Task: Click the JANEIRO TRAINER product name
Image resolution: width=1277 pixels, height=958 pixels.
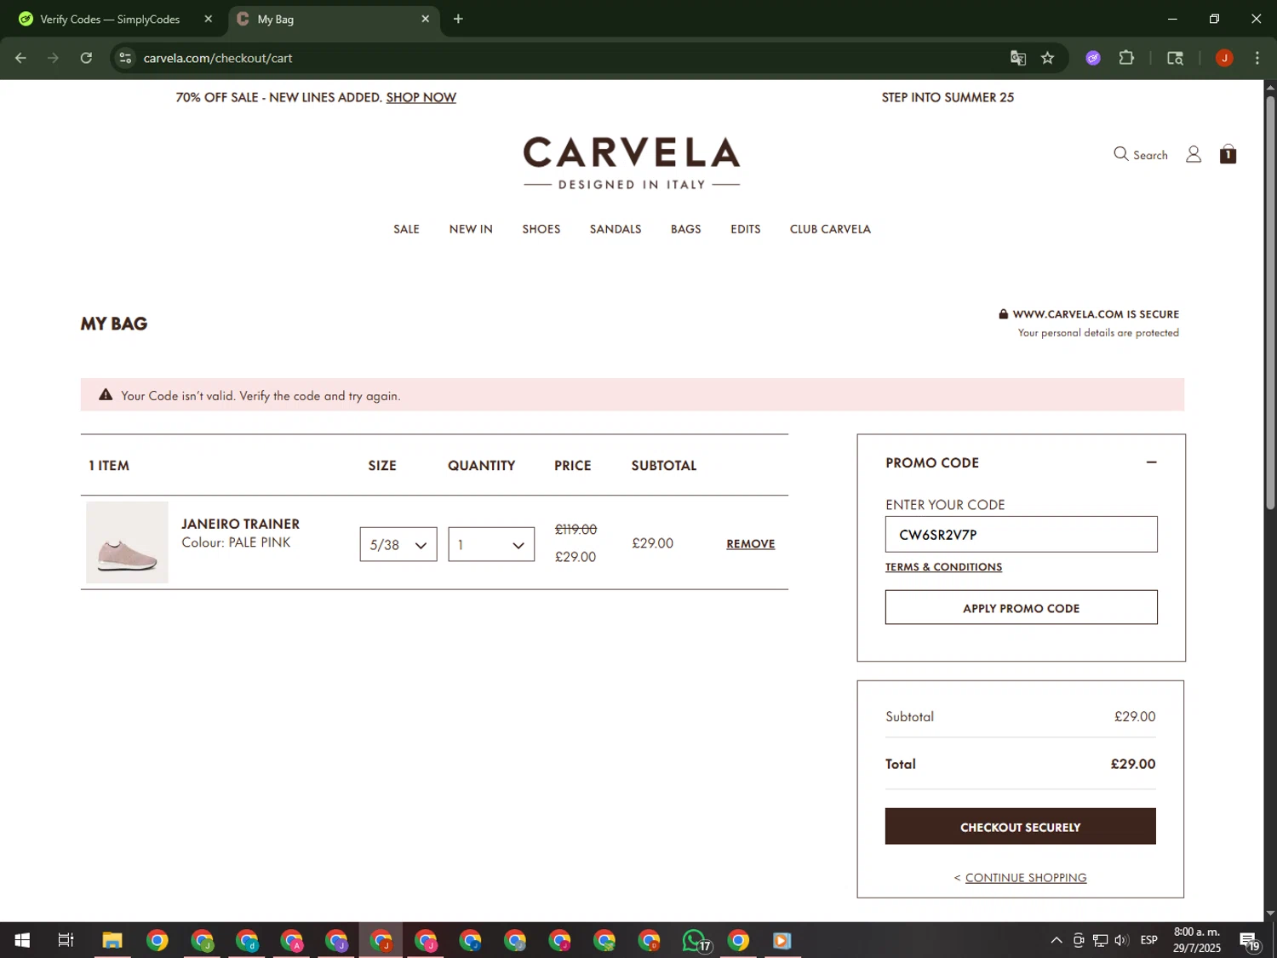Action: pos(240,524)
